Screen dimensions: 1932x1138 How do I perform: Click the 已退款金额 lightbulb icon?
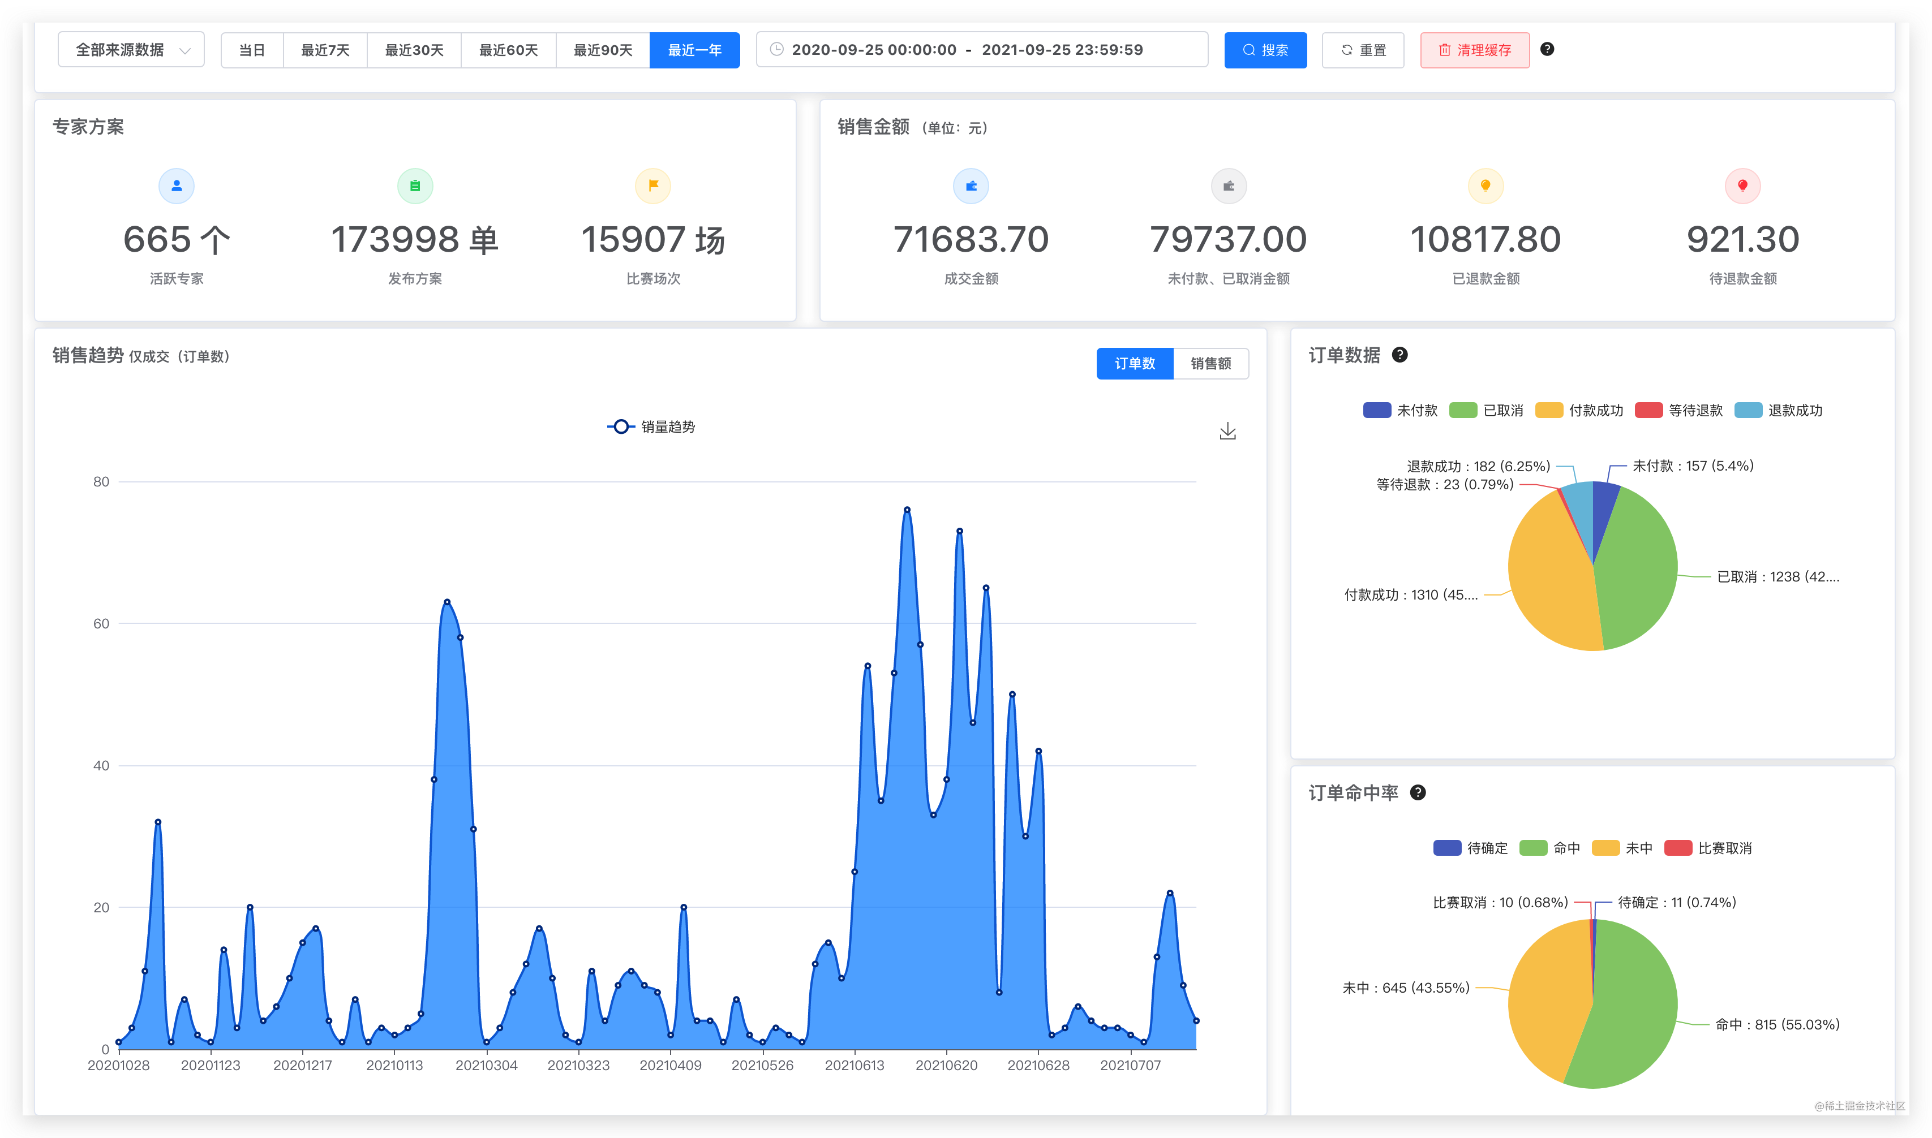click(1486, 185)
